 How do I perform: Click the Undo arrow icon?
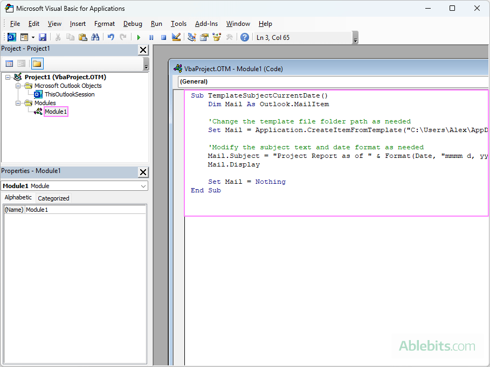[x=111, y=38]
